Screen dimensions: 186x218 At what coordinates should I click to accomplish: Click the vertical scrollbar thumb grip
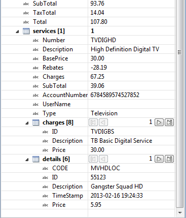click(179, 52)
